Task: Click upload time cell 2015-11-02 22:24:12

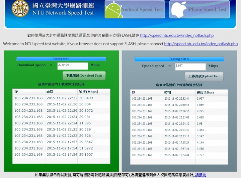Action: [179, 124]
